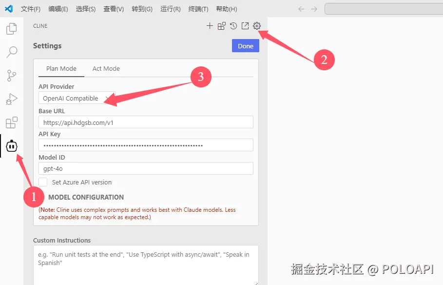Open Cline MCP servers icon

(221, 26)
